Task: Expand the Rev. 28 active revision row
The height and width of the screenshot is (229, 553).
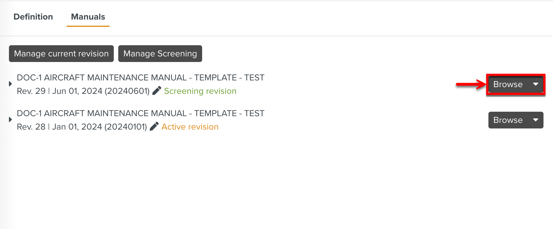Action: click(x=10, y=120)
